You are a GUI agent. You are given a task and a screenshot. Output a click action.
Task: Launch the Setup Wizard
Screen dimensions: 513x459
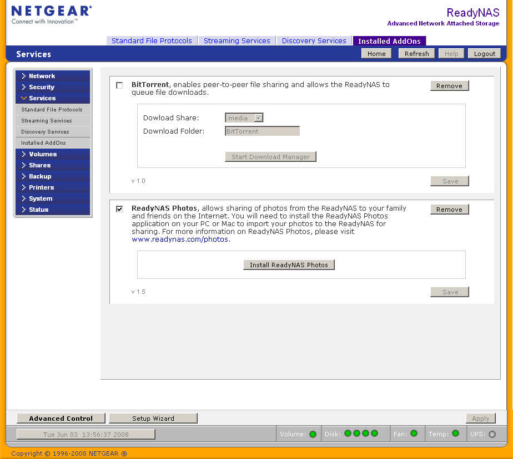coord(153,418)
